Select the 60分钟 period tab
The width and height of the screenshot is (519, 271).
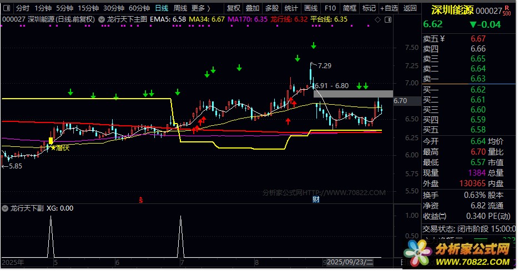(139, 8)
